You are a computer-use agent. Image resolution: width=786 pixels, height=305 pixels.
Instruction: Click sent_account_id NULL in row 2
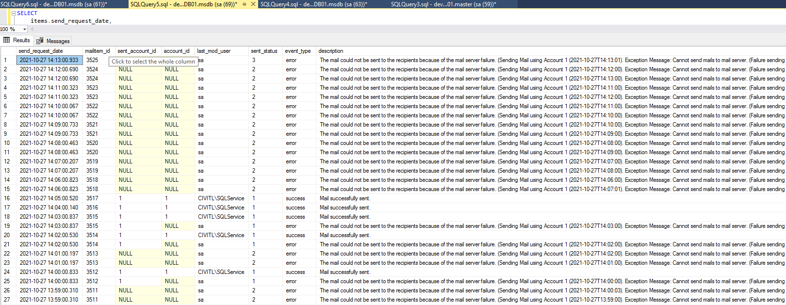tap(138, 69)
